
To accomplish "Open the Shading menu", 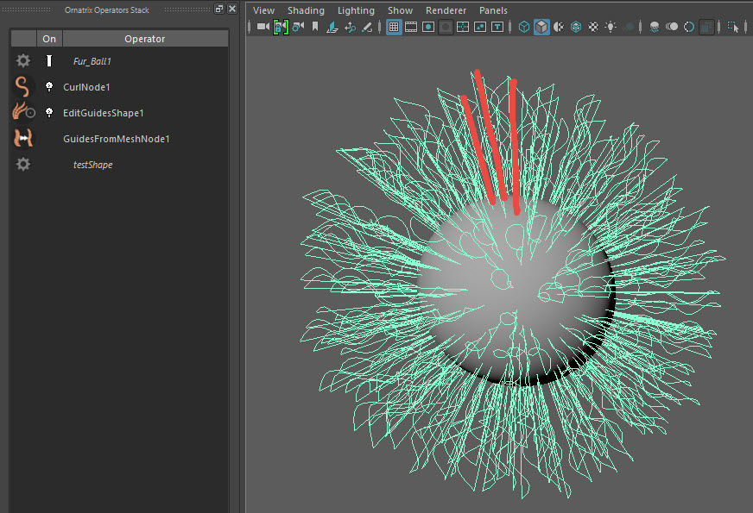I will coord(306,10).
